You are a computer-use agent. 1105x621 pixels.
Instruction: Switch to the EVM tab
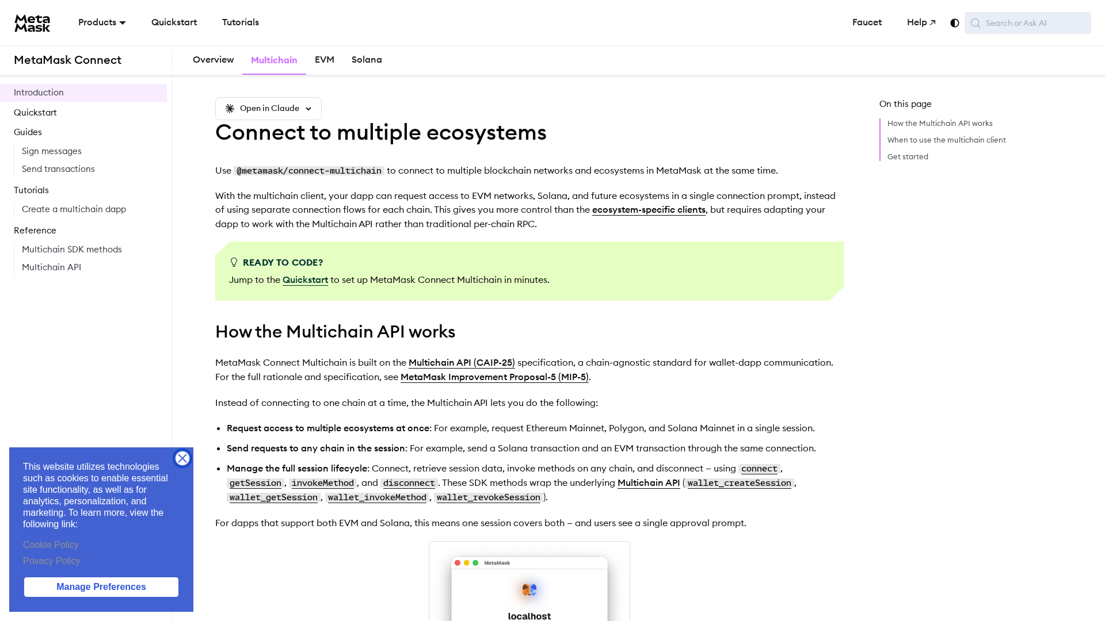tap(325, 60)
